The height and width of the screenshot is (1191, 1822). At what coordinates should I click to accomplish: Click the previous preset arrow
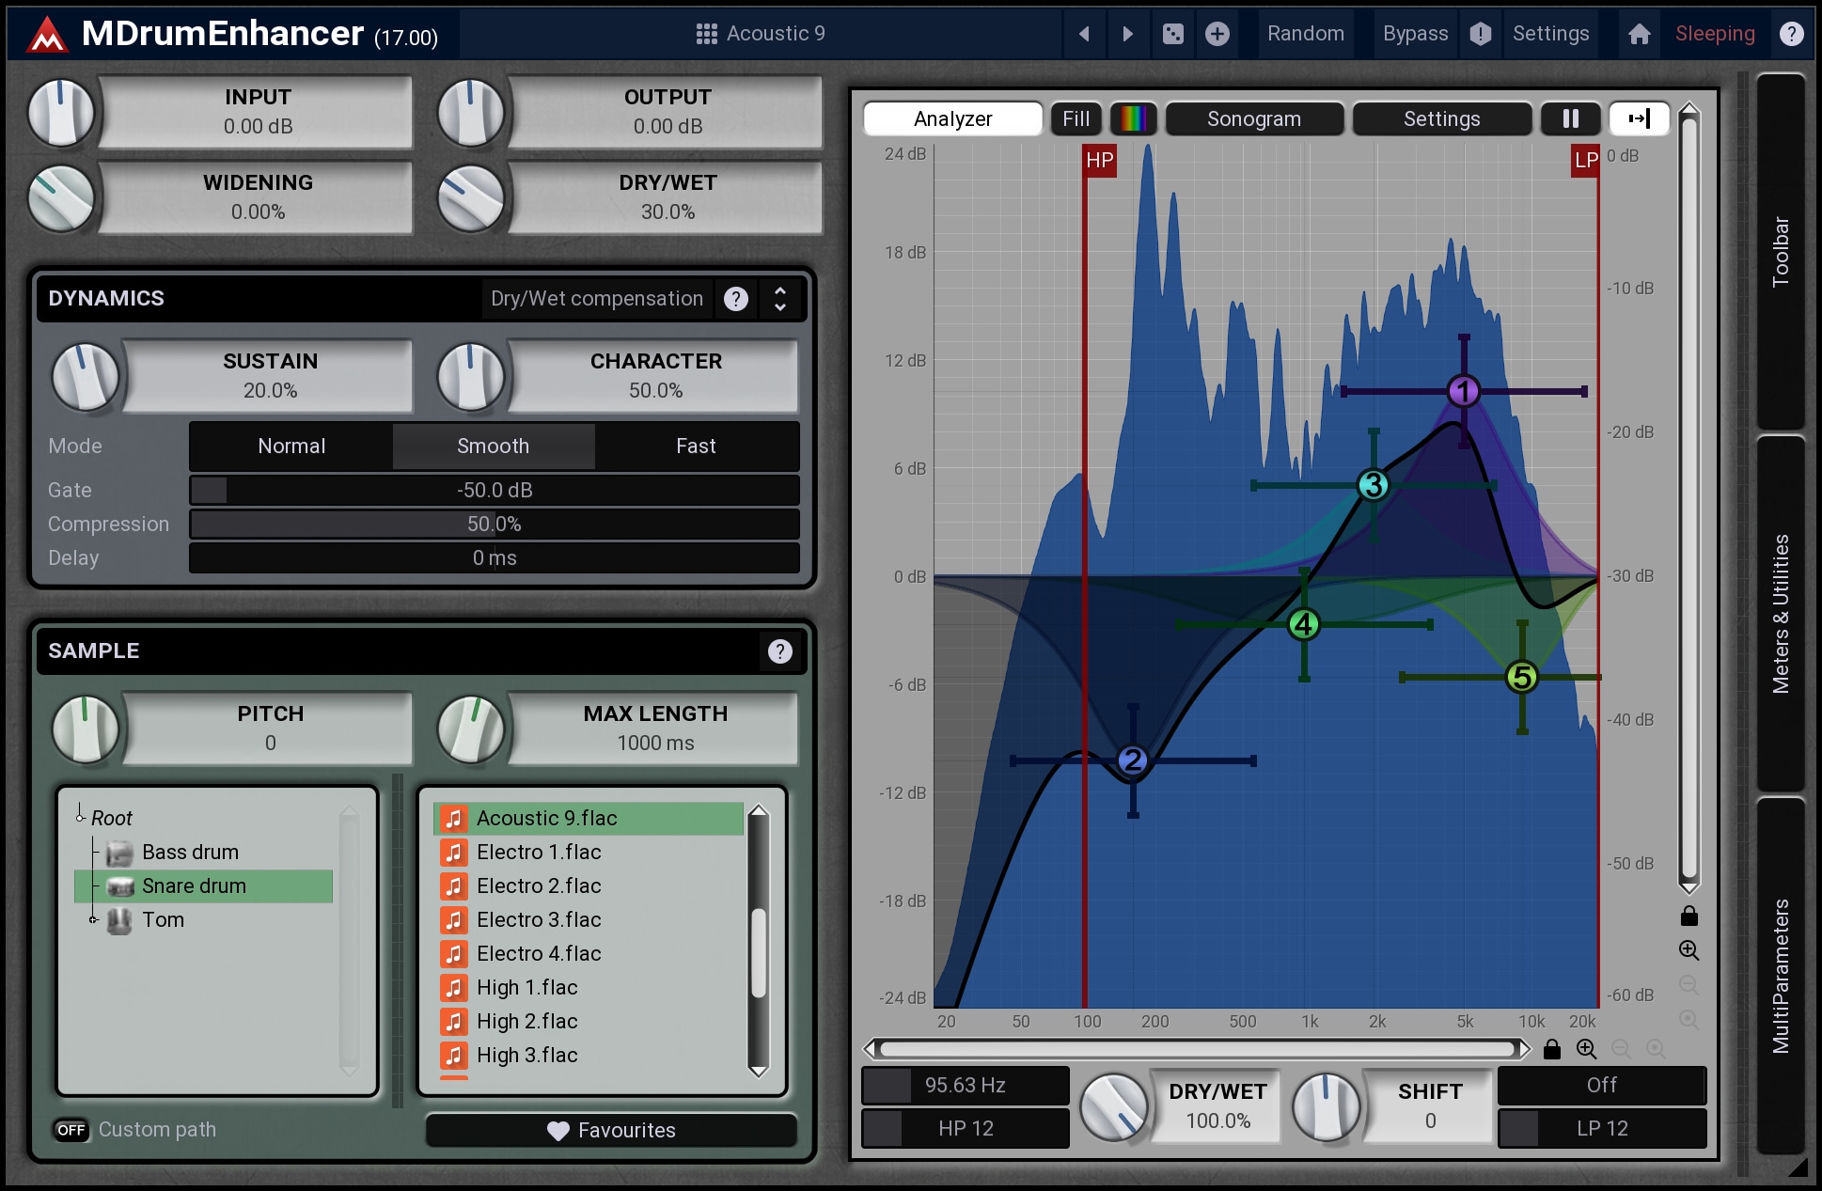[x=1084, y=34]
